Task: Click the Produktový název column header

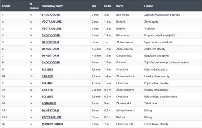Action: (52, 6)
